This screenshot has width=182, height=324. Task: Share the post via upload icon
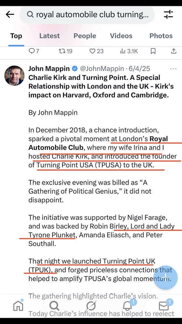[x=174, y=51]
